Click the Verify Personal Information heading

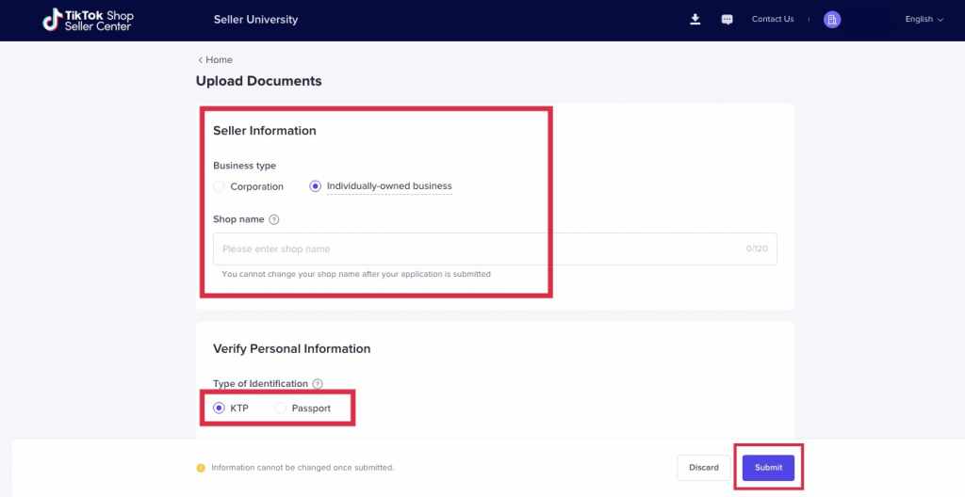point(291,348)
